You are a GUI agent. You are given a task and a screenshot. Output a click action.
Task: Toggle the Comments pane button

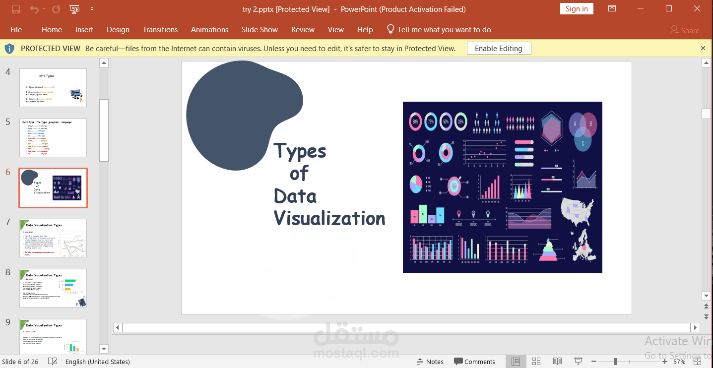pyautogui.click(x=474, y=362)
